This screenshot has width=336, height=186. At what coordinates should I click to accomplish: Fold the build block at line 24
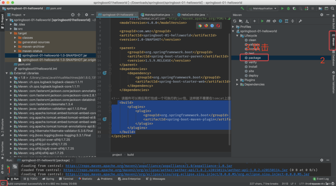110,103
